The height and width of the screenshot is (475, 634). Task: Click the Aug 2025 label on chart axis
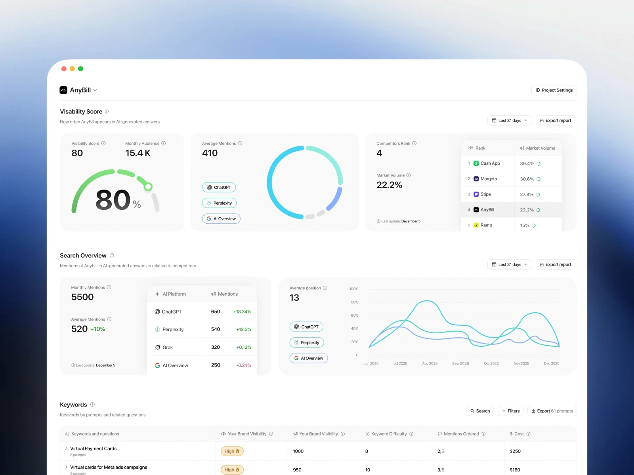point(430,363)
